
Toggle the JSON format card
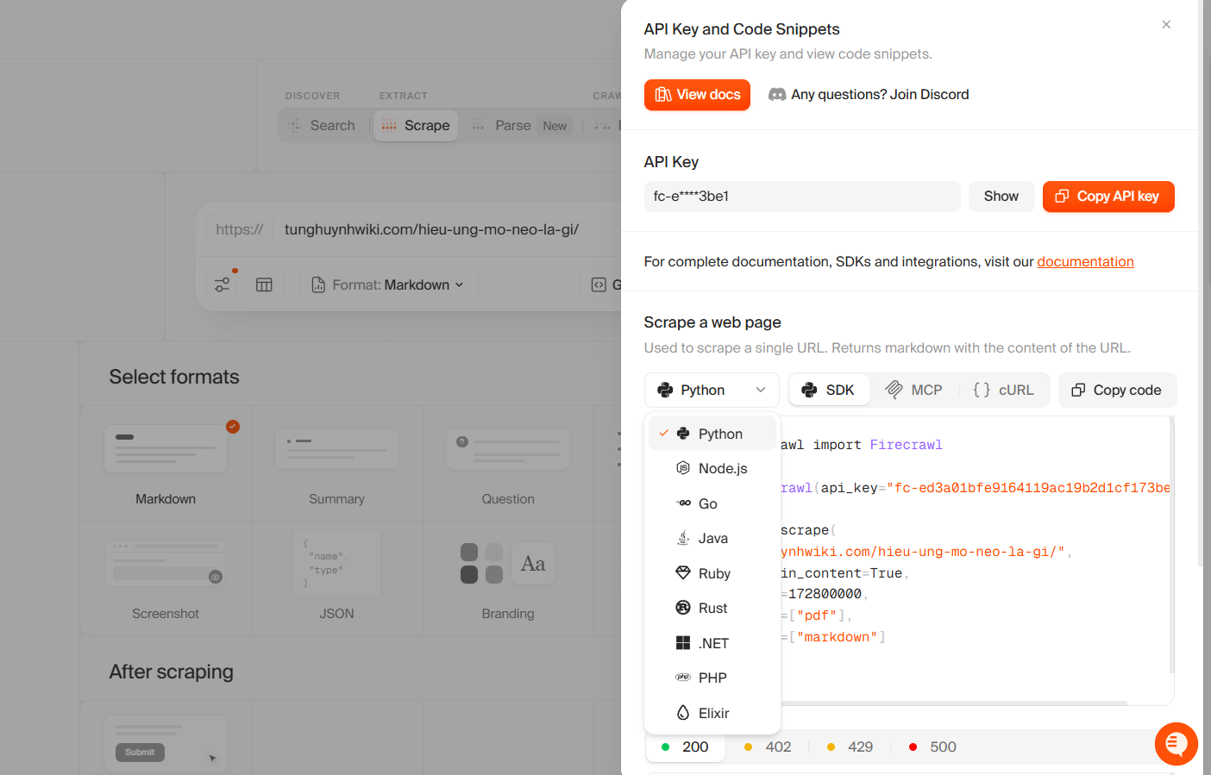tap(336, 578)
